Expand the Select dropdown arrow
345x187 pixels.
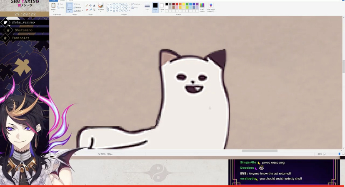pyautogui.click(x=70, y=10)
